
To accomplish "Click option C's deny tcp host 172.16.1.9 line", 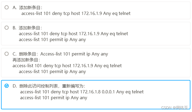I will click(67, 66).
